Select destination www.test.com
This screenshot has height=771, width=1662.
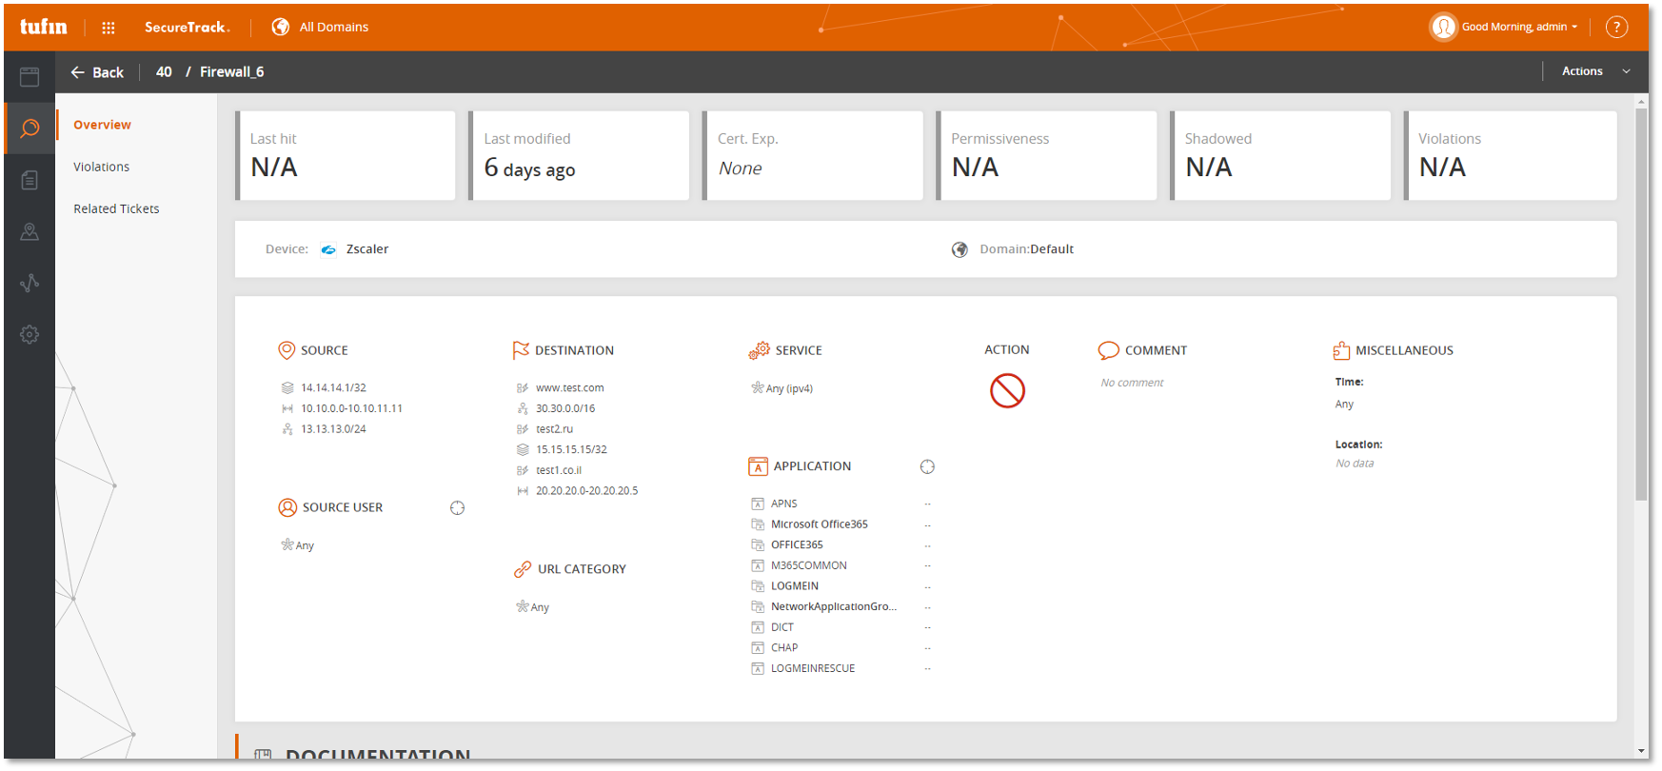pos(569,388)
